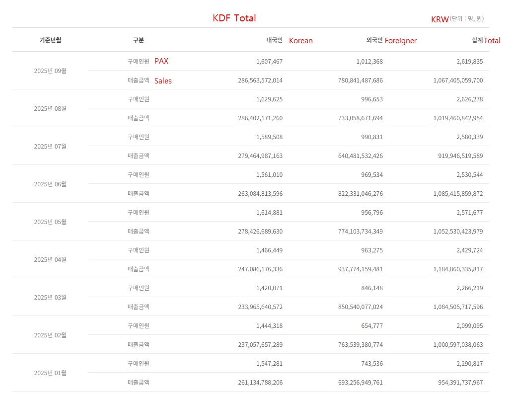Select the 2025년 09월 row label
The image size is (511, 396).
tap(50, 71)
